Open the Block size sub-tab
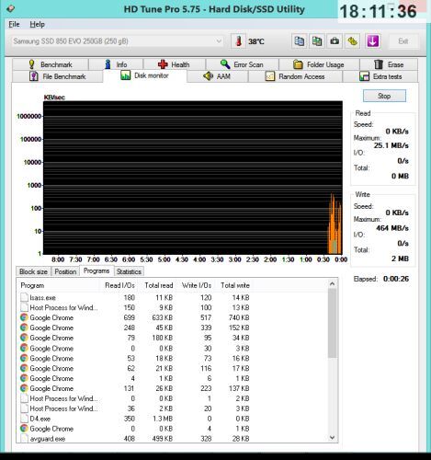This screenshot has height=460, width=431. pos(33,271)
